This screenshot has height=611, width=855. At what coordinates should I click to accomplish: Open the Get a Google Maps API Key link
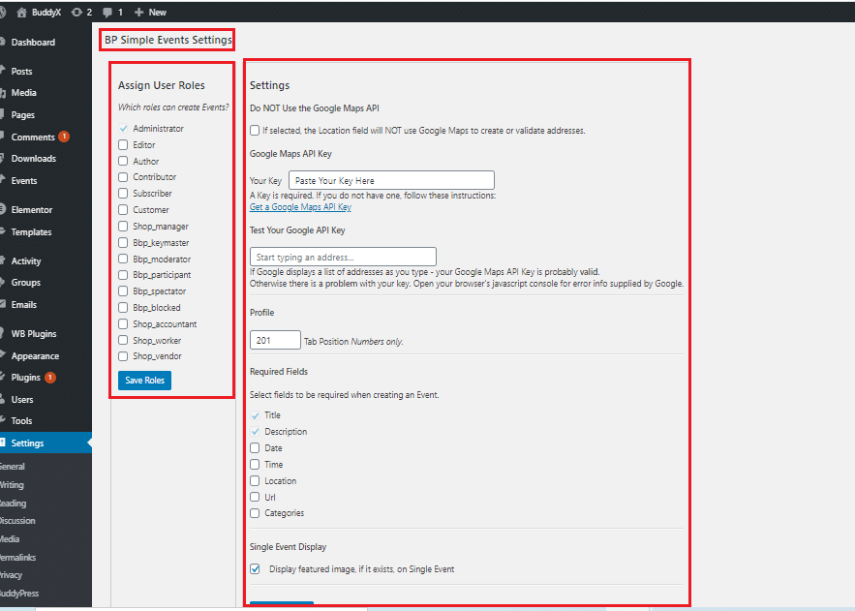300,207
